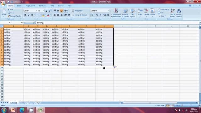Toggle Underline formatting
This screenshot has height=113, width=201.
[32, 15]
